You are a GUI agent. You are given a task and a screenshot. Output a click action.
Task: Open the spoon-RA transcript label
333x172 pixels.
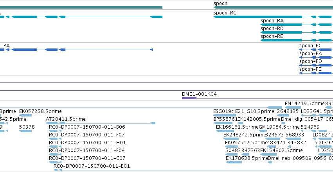pos(272,21)
